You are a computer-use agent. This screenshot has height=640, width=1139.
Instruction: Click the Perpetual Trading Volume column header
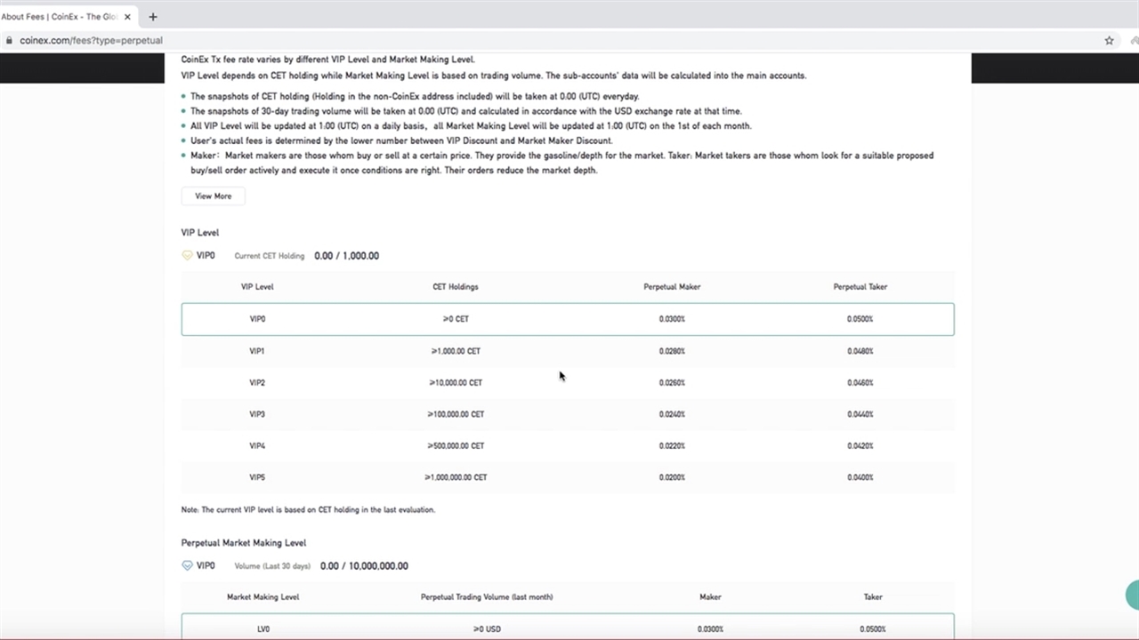(486, 597)
